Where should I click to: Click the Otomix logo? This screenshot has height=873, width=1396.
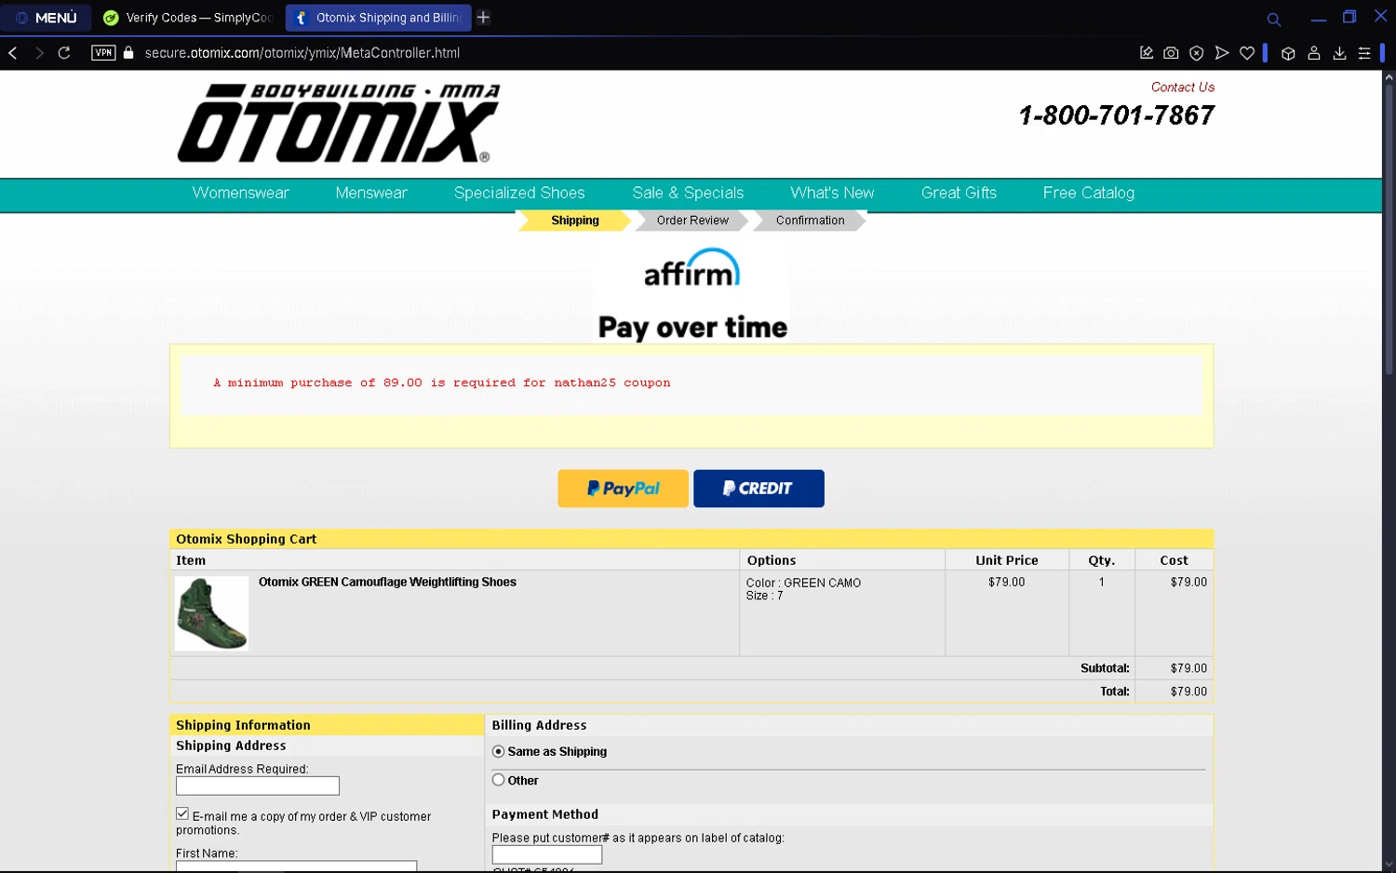click(x=339, y=123)
